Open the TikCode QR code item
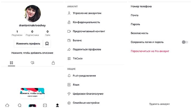The height and width of the screenshot is (108, 192). click(x=95, y=59)
